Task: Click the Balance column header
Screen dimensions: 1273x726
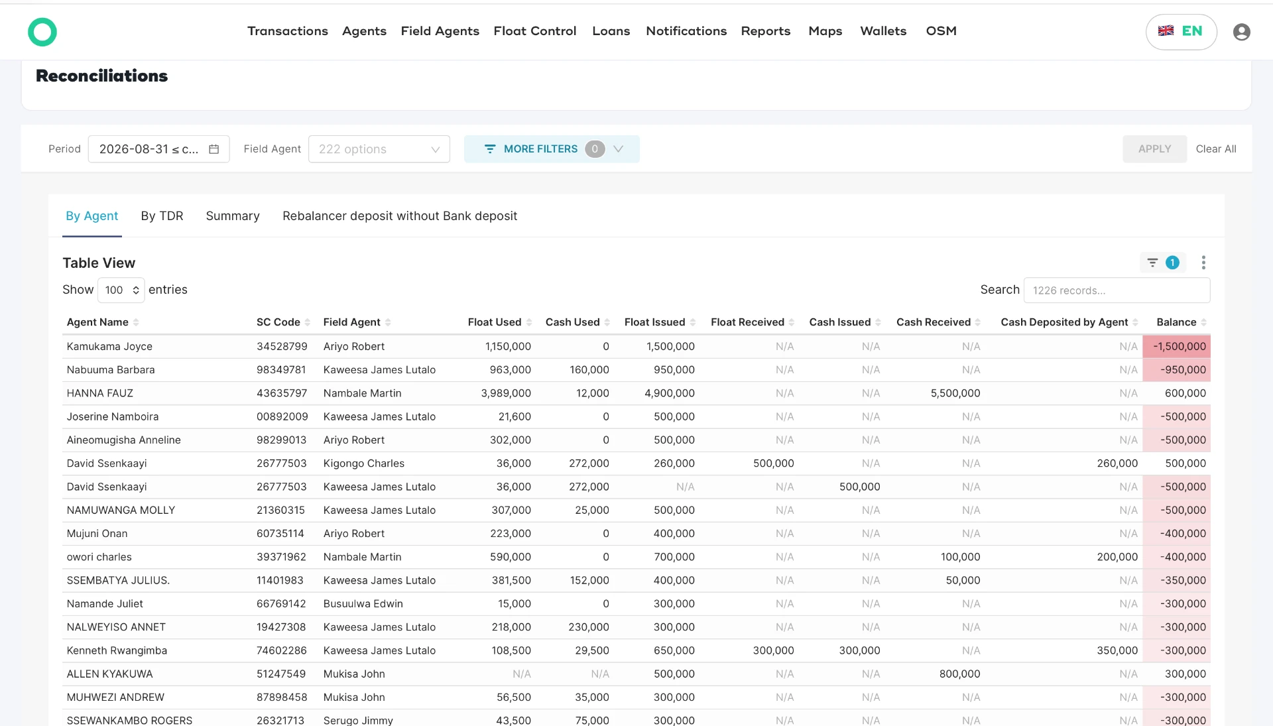Action: coord(1176,322)
